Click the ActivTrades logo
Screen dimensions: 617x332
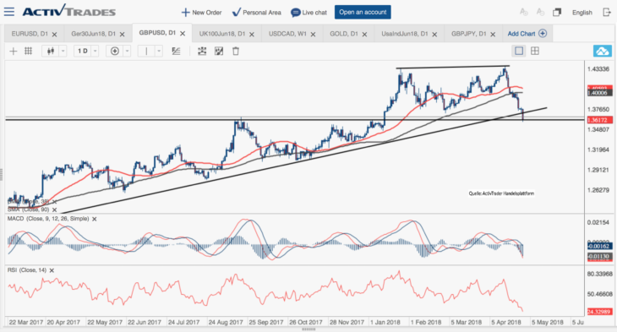point(68,12)
